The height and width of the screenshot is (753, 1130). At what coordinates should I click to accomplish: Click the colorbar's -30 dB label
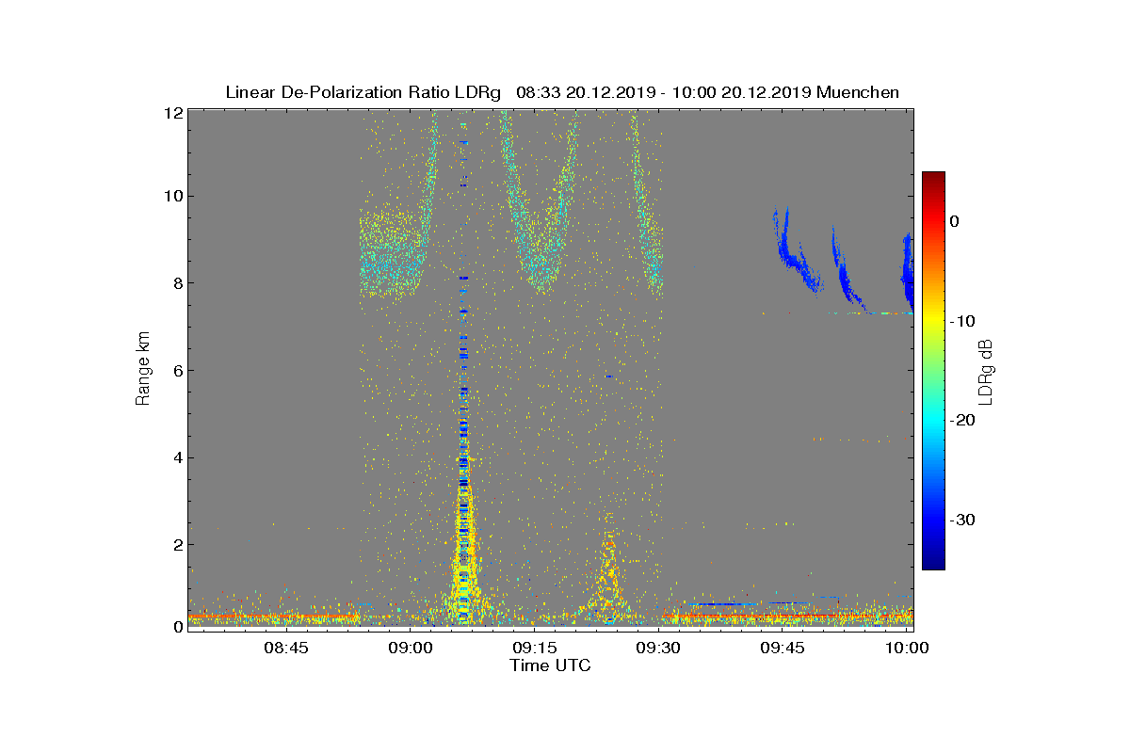point(961,521)
